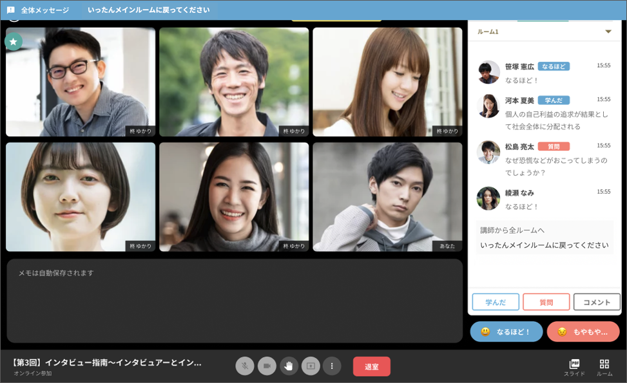Image resolution: width=627 pixels, height=383 pixels.
Task: Open the room grid (ルーム)
Action: [x=604, y=367]
